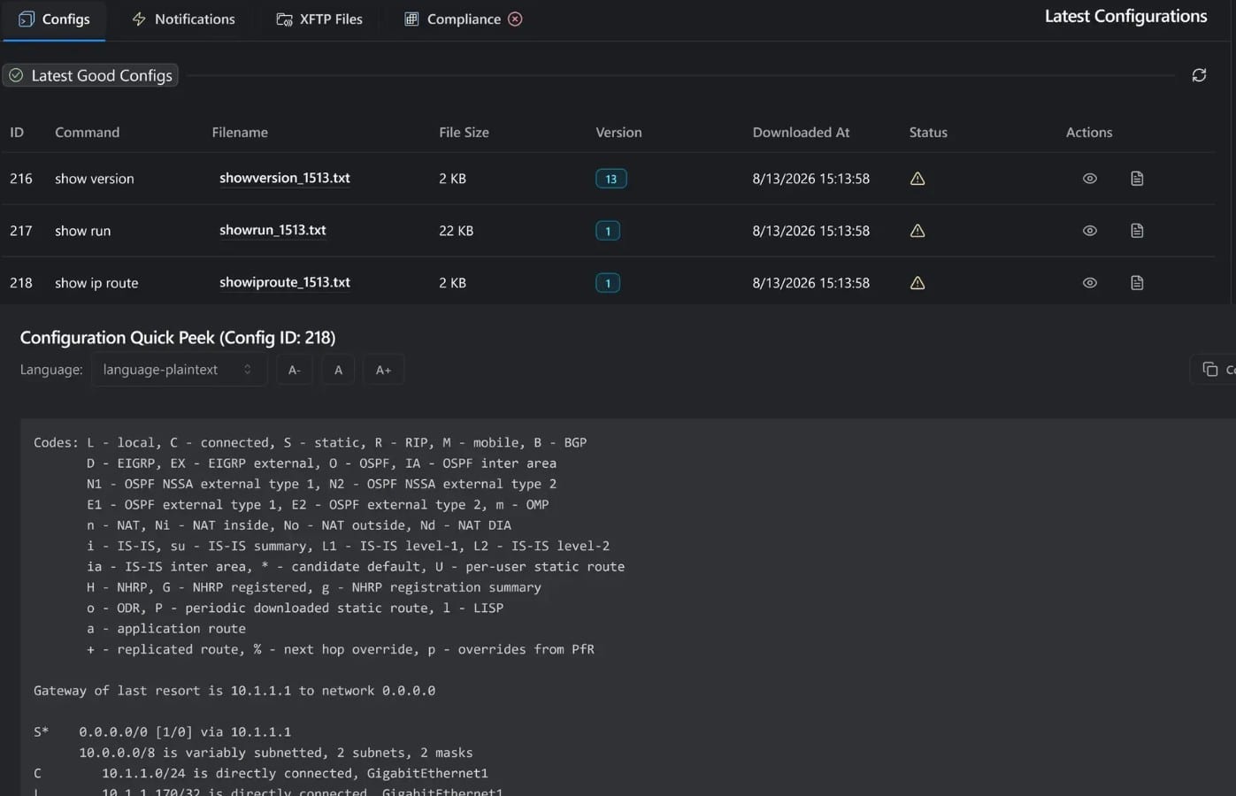
Task: Select the 22 KB file size cell
Action: pos(456,231)
